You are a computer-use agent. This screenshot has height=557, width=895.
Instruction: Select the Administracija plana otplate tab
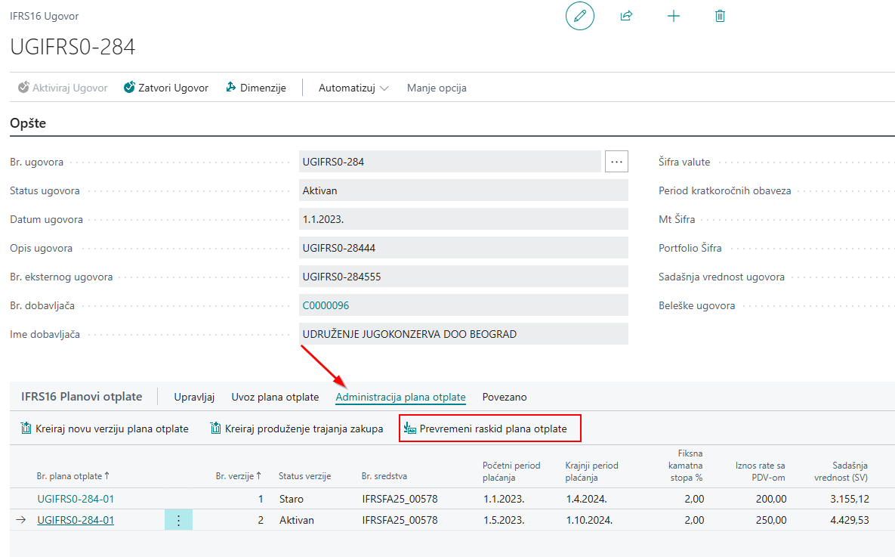tap(401, 397)
